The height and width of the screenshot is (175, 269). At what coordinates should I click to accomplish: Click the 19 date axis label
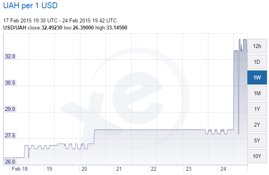click(49, 169)
